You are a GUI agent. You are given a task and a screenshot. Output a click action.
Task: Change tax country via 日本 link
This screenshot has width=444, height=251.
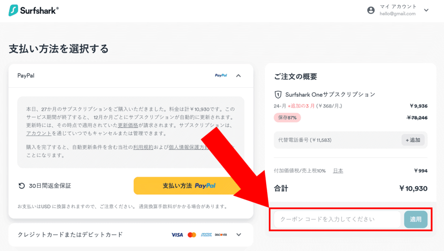(338, 171)
